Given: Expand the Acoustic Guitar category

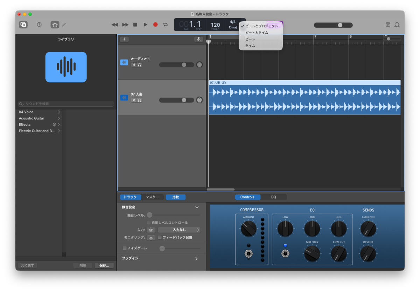Looking at the screenshot, I should (40, 118).
